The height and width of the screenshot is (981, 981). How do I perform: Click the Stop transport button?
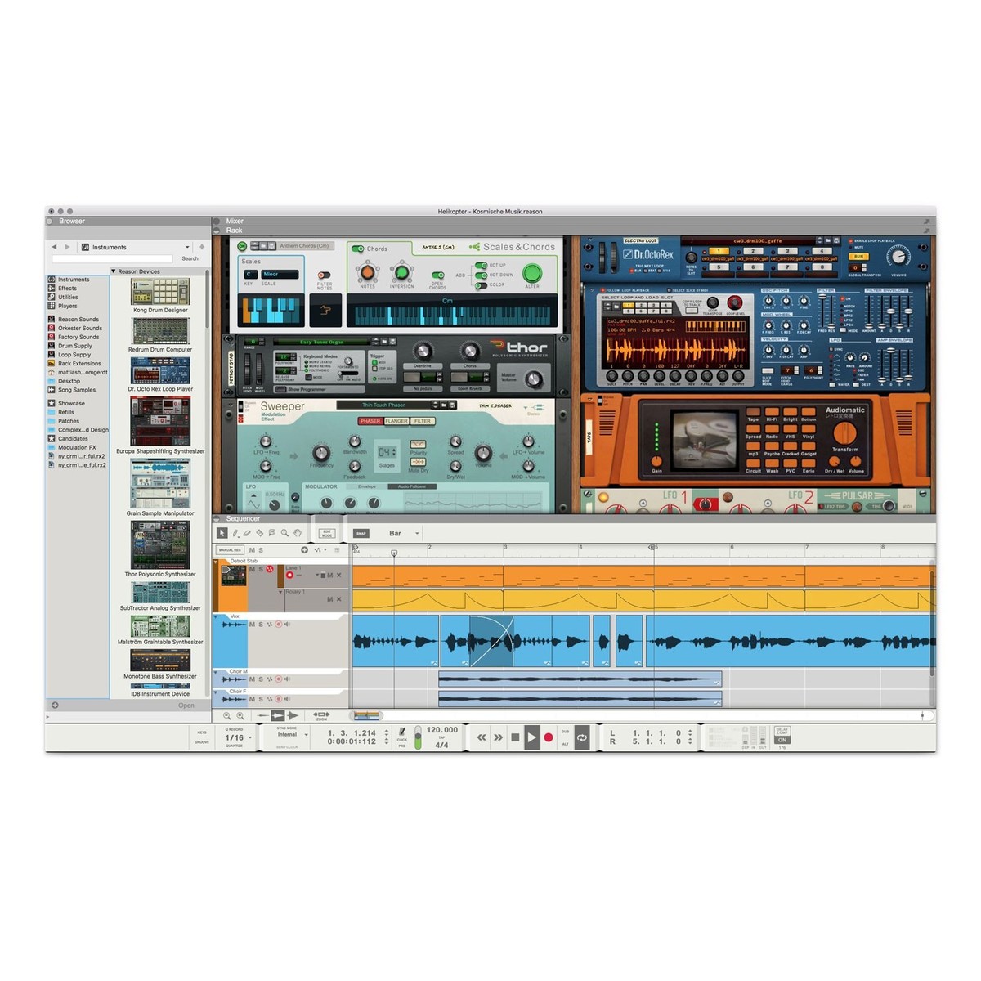[x=515, y=737]
